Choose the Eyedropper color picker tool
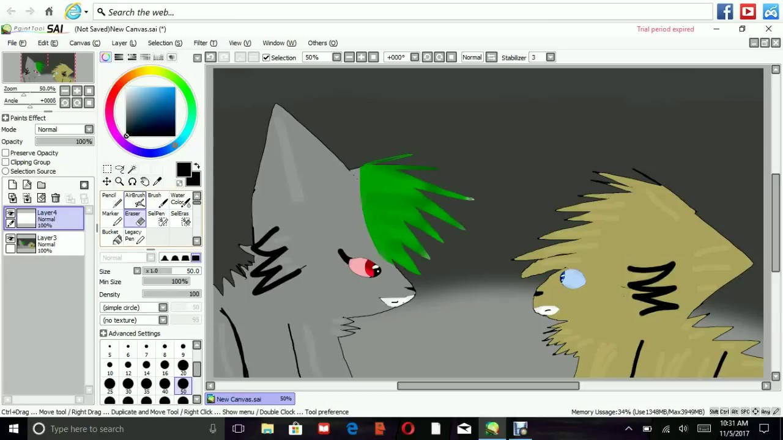This screenshot has width=783, height=440. (x=157, y=182)
